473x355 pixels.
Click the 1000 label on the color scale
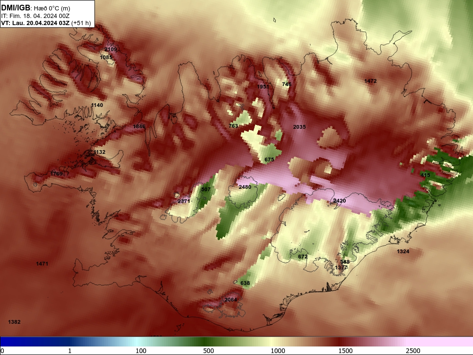click(x=278, y=350)
